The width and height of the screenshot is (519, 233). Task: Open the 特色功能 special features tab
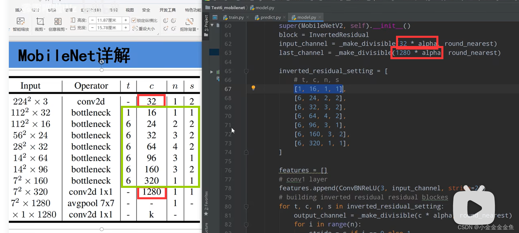pyautogui.click(x=193, y=10)
